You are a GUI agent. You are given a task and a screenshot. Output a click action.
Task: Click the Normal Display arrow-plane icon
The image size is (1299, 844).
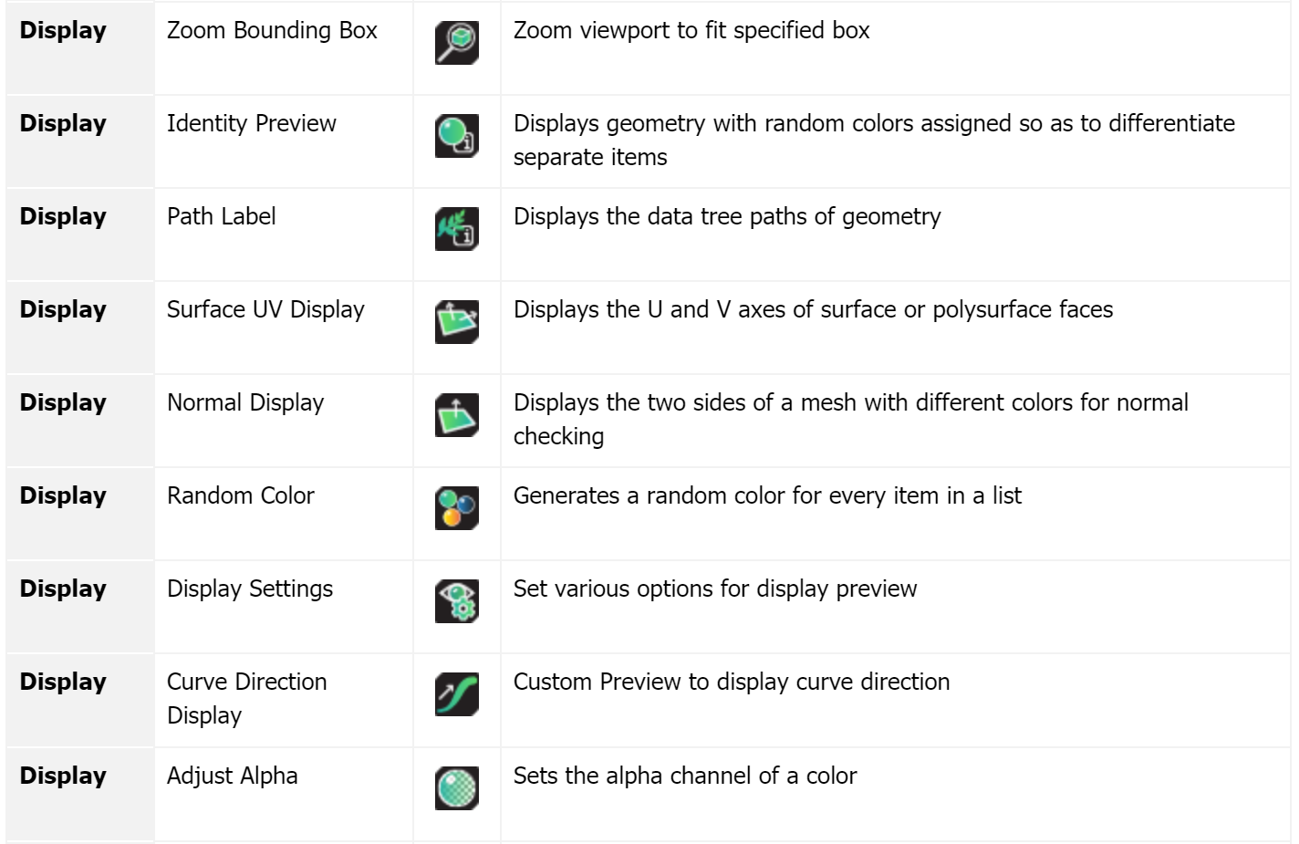(457, 415)
